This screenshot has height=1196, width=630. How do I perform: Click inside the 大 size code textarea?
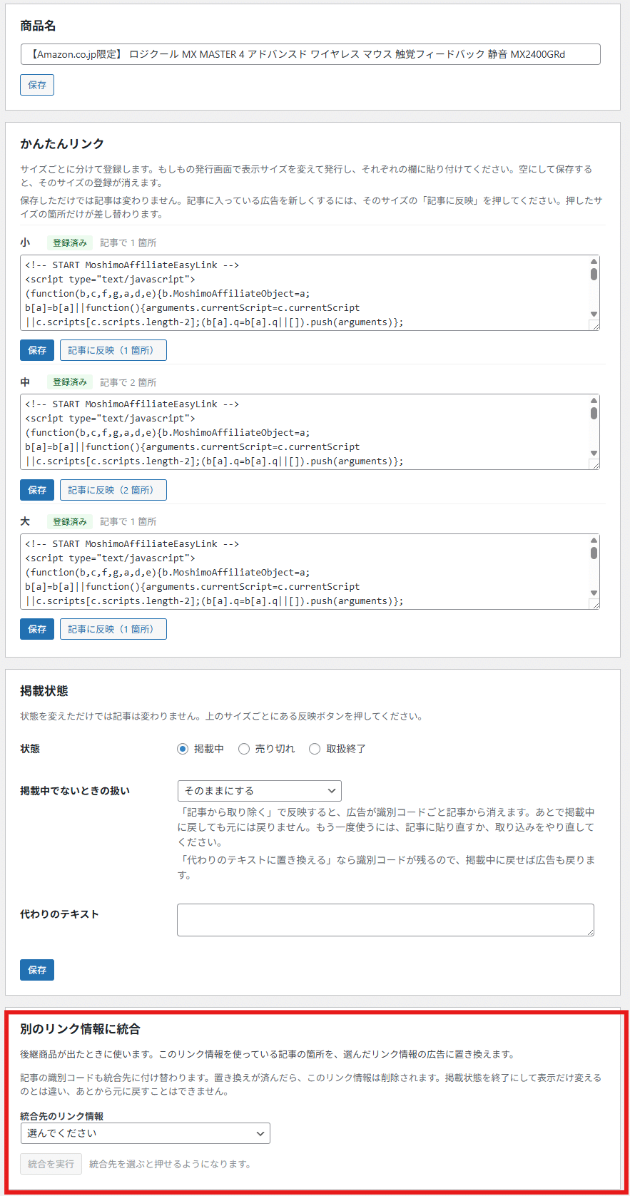point(305,572)
